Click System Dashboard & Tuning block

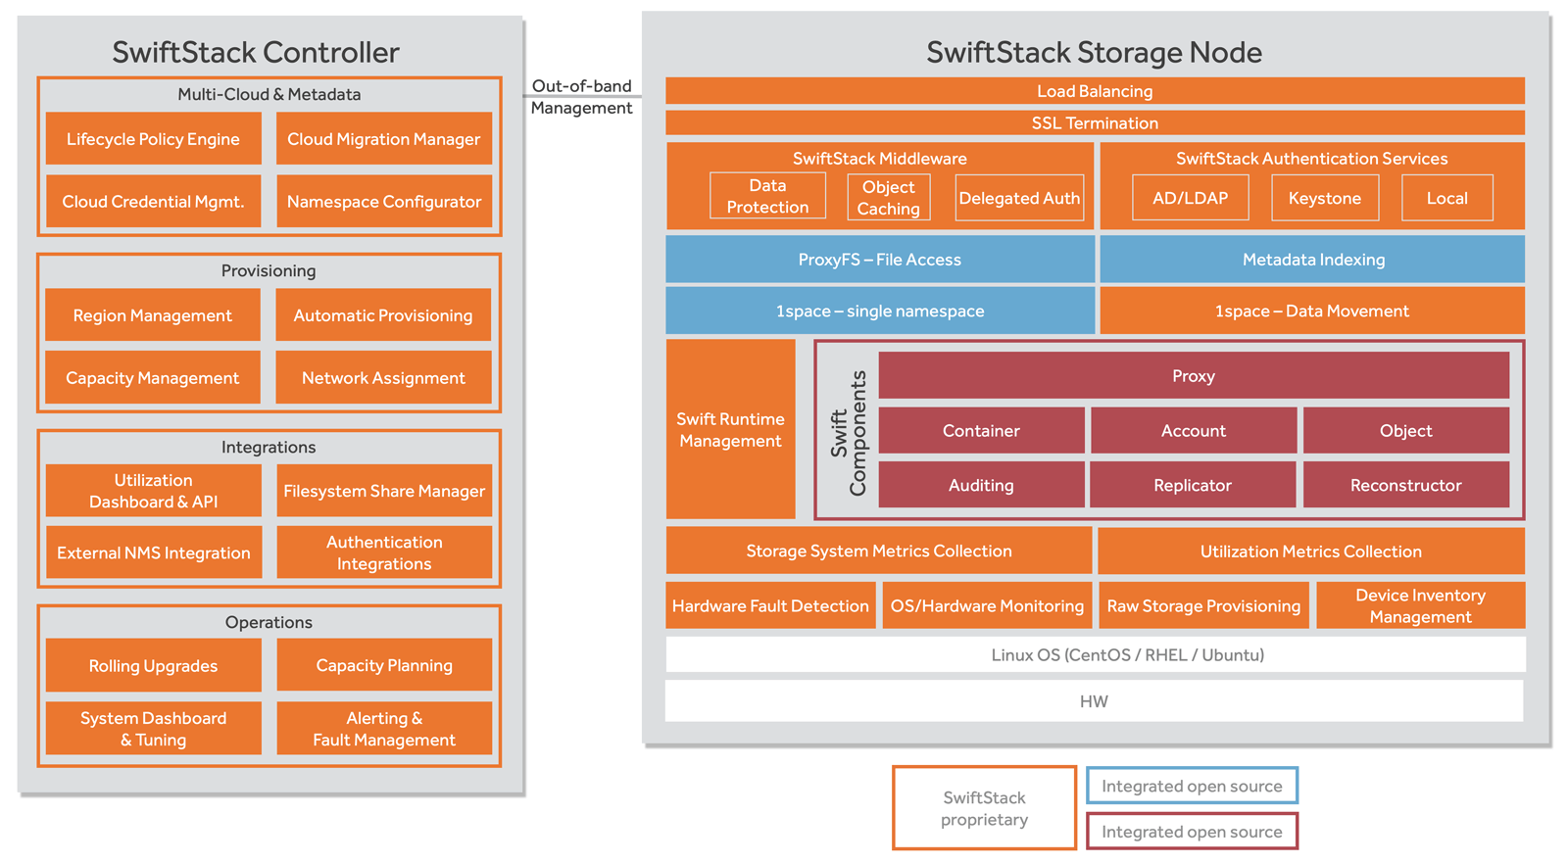click(x=153, y=728)
